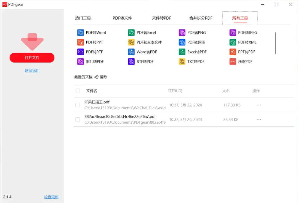298x203 pixels.
Task: Click the 117.33 KB size cell
Action: pyautogui.click(x=232, y=105)
